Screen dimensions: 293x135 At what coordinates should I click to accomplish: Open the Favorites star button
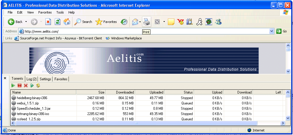pyautogui.click(x=106, y=22)
